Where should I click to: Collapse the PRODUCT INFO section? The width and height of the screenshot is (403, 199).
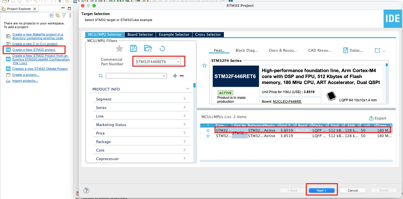click(187, 89)
